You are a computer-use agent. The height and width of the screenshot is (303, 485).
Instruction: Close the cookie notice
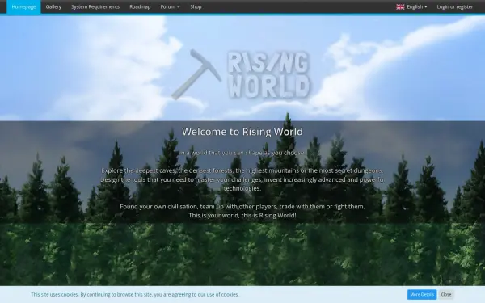[446, 294]
